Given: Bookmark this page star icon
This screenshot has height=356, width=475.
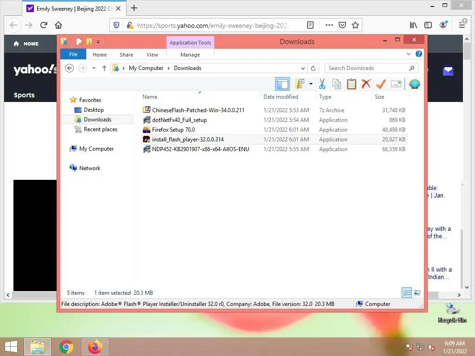Looking at the screenshot, I should 355,25.
